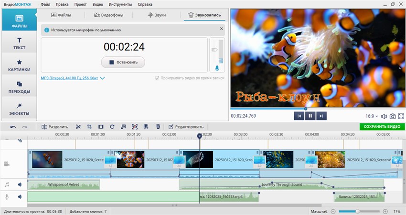The width and height of the screenshot is (406, 215).
Task: Click the rotate clip icon
Action: (x=112, y=127)
